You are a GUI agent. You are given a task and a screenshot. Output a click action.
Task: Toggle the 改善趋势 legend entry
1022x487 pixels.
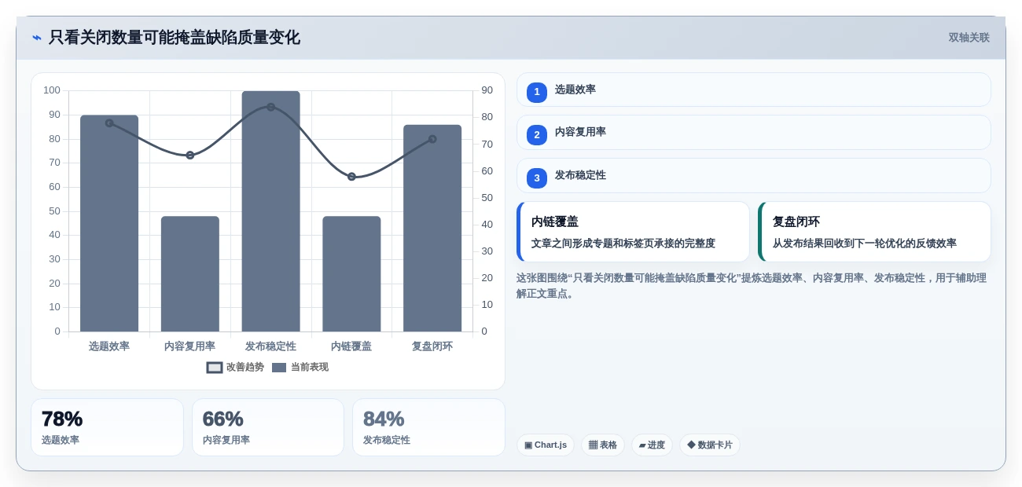235,367
